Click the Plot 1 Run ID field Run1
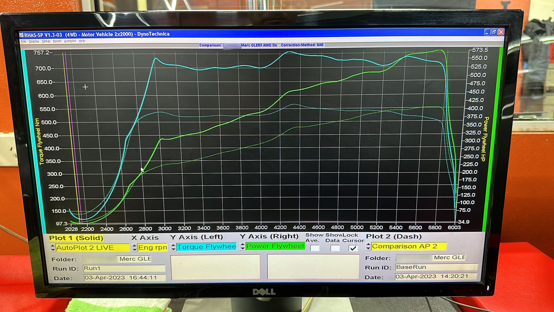This screenshot has width=554, height=312. click(x=124, y=268)
